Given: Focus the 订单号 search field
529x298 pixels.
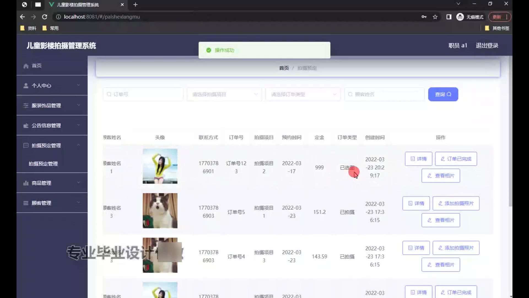Looking at the screenshot, I should tap(143, 94).
